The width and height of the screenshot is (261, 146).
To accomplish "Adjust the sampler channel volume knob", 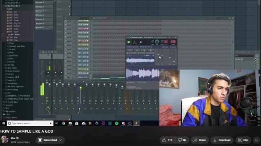I will coord(157,42).
